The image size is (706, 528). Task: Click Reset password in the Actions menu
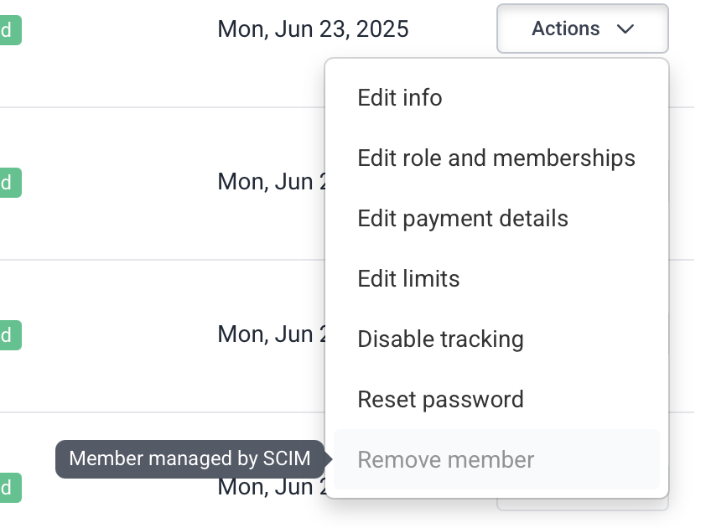point(440,400)
